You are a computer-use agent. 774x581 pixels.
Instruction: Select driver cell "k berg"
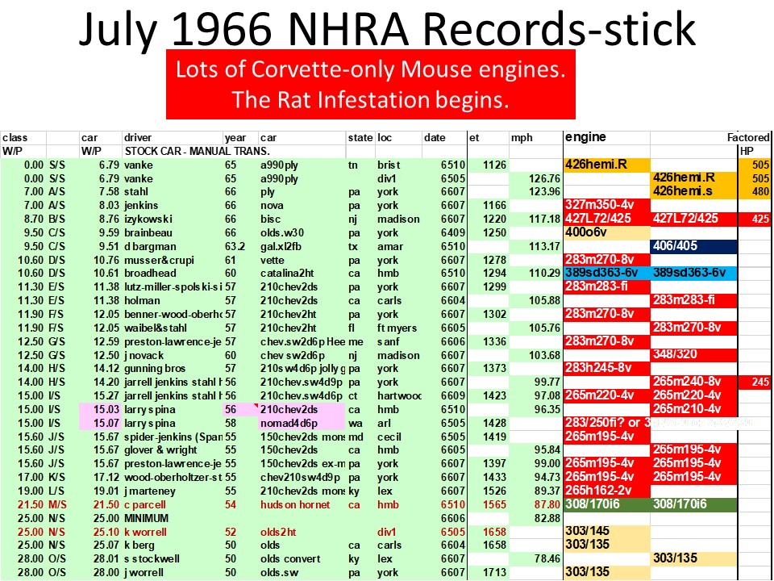click(x=139, y=545)
